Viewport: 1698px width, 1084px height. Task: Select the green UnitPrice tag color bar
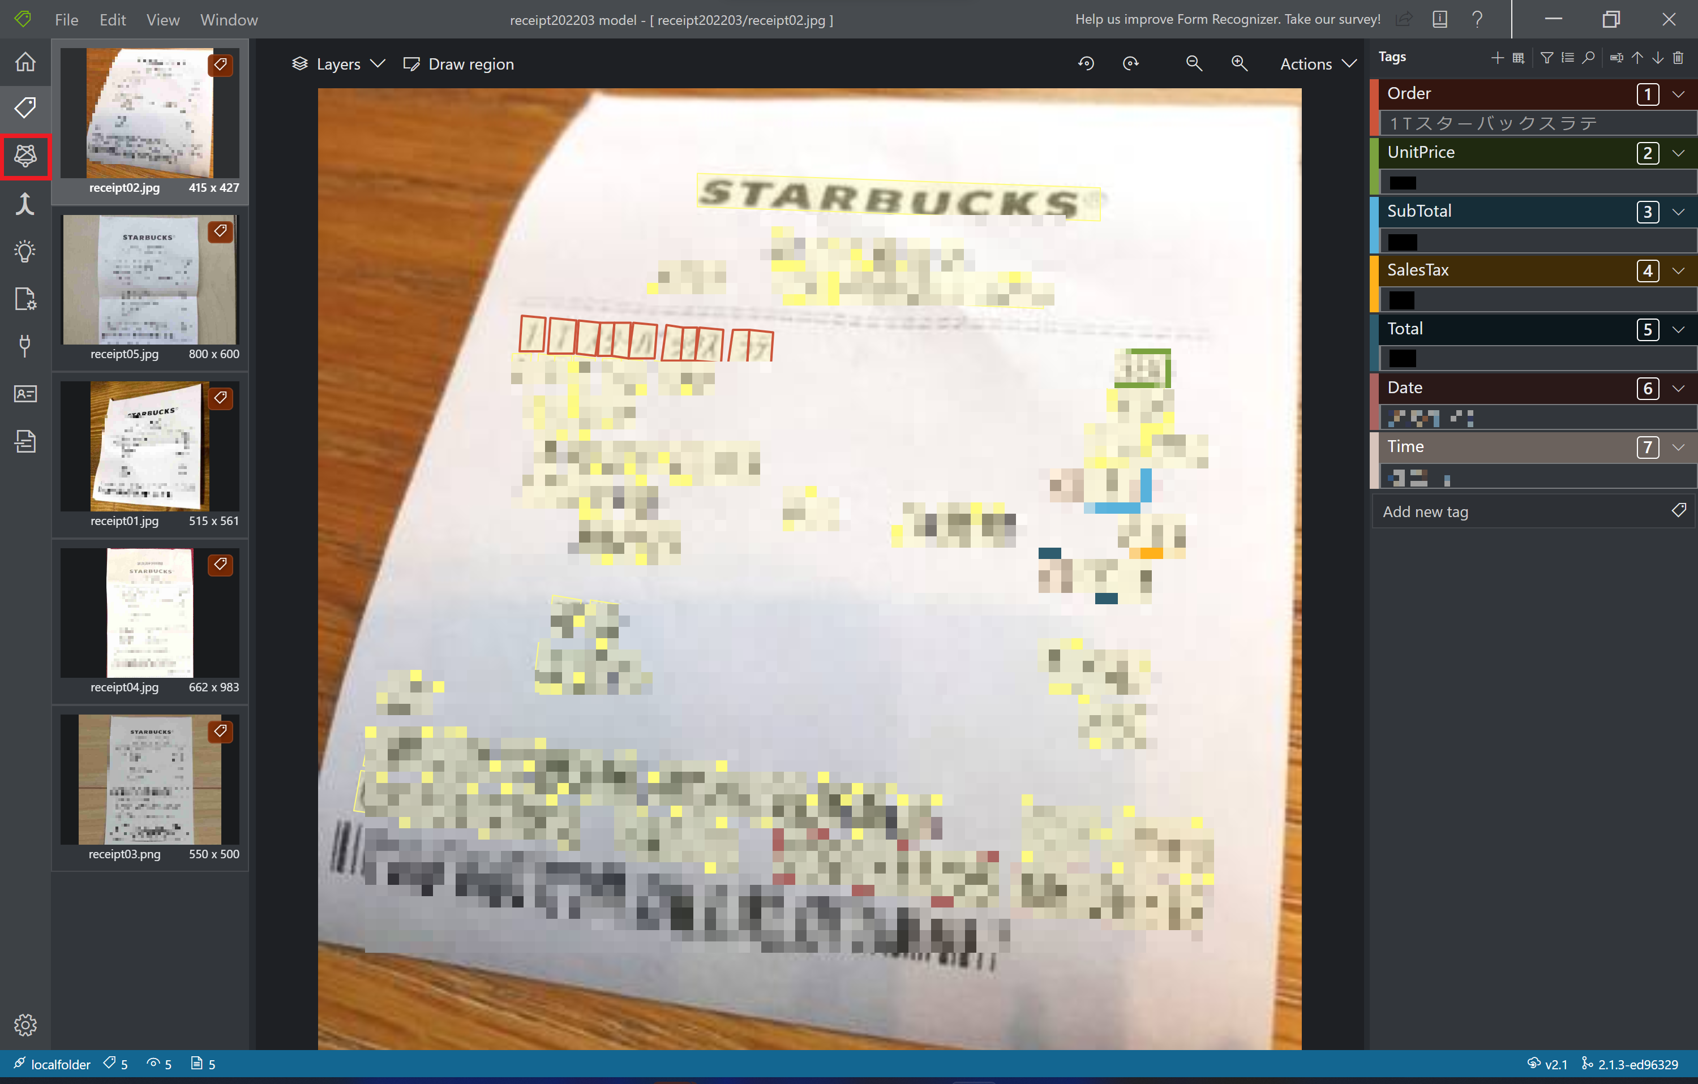[1374, 166]
